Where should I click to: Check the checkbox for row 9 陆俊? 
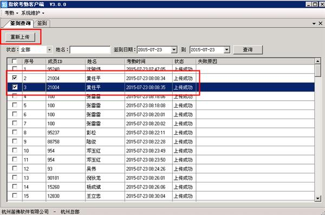[15, 141]
